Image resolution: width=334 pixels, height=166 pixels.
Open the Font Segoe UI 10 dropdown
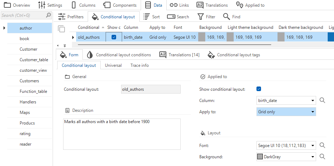pyautogui.click(x=313, y=146)
